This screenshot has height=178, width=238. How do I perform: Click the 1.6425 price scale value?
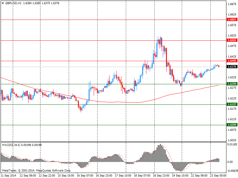point(232,57)
